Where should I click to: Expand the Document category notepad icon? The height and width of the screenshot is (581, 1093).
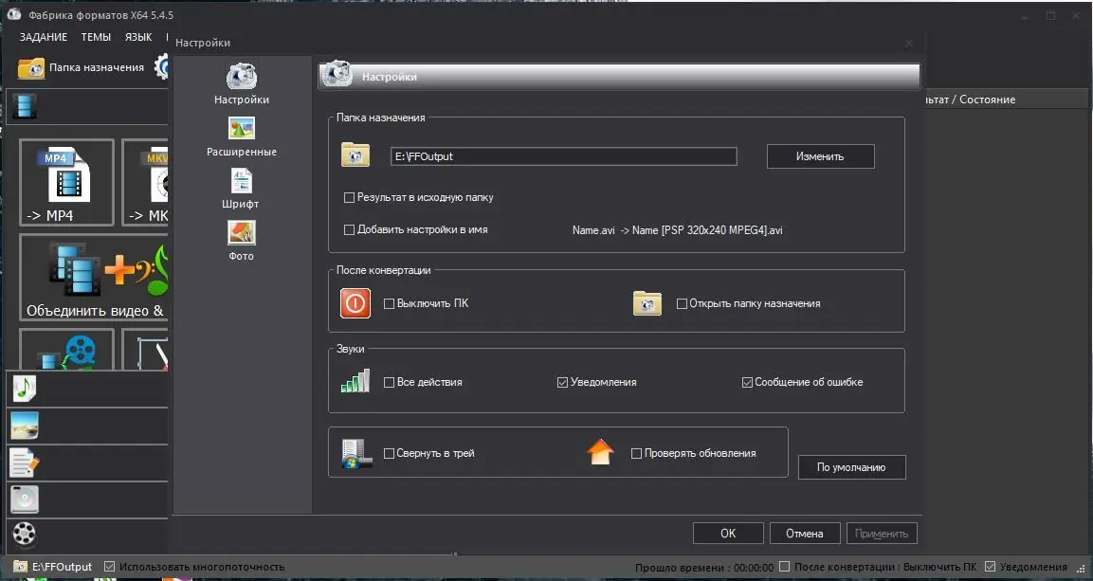[x=25, y=463]
